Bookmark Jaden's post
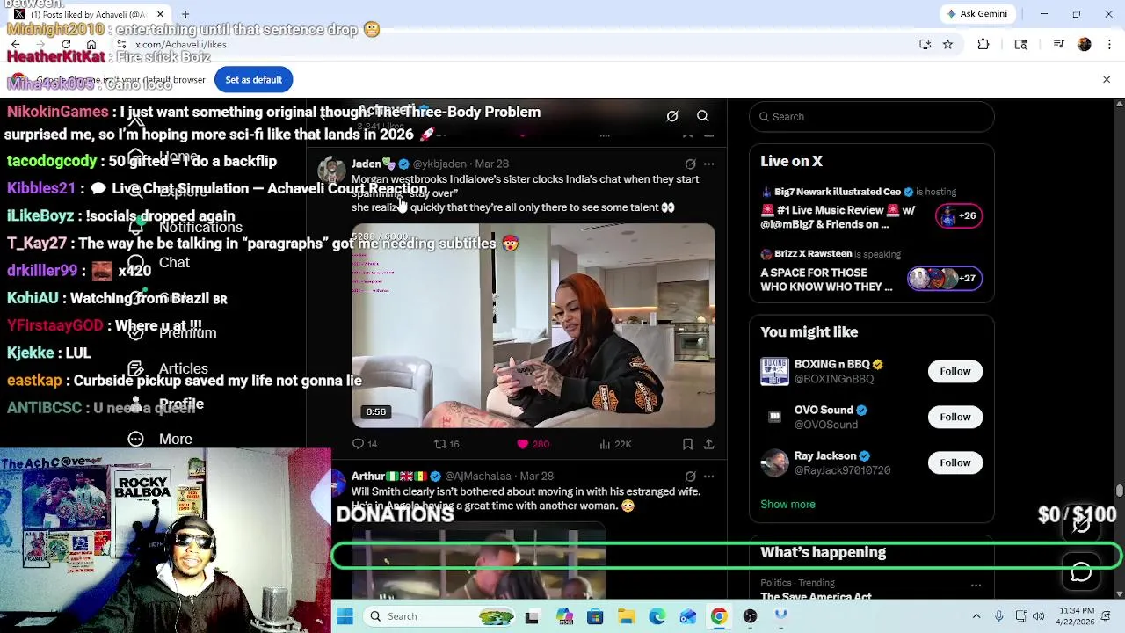This screenshot has height=633, width=1125. [687, 444]
